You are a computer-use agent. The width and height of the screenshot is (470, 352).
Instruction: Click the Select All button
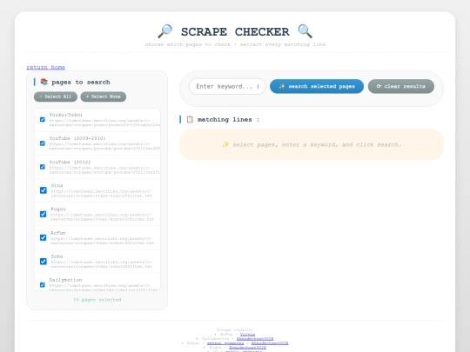(x=56, y=96)
